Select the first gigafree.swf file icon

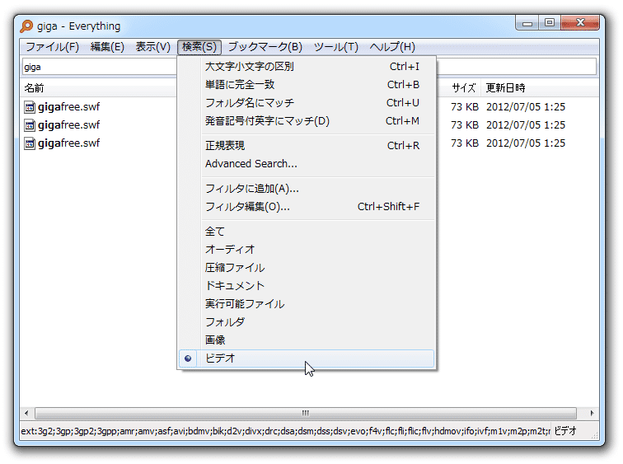(30, 107)
